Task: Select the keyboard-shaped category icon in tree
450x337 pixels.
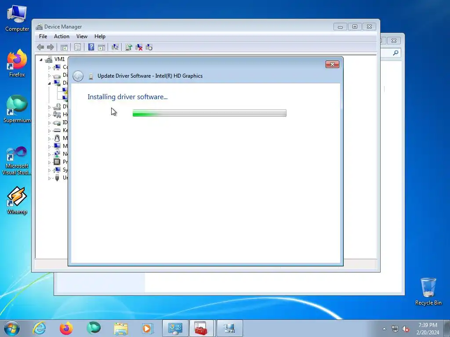Action: [57, 130]
